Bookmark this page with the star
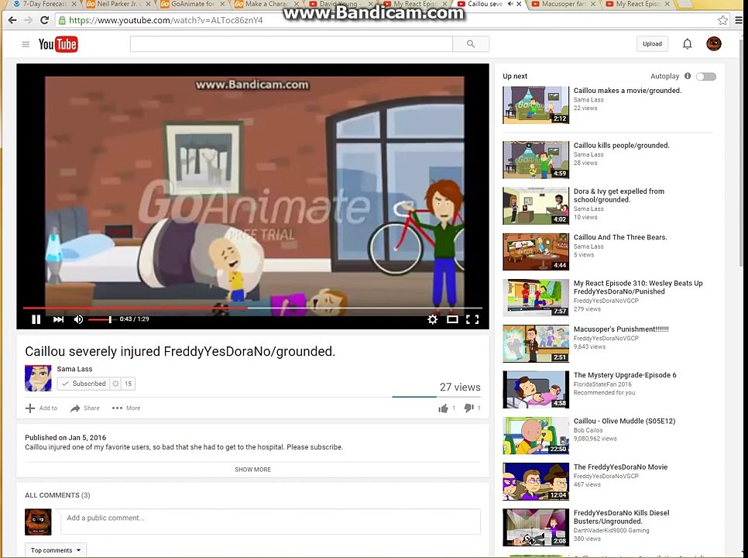This screenshot has height=558, width=748. point(722,20)
